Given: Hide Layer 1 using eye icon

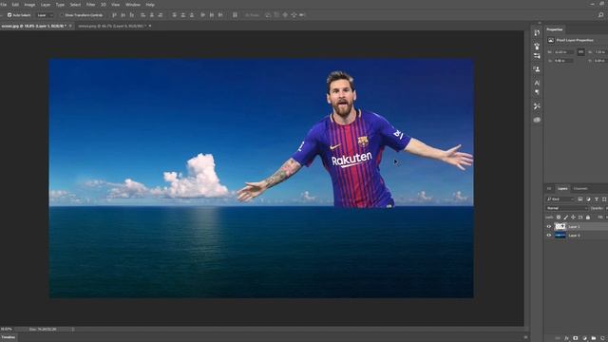Looking at the screenshot, I should [549, 226].
